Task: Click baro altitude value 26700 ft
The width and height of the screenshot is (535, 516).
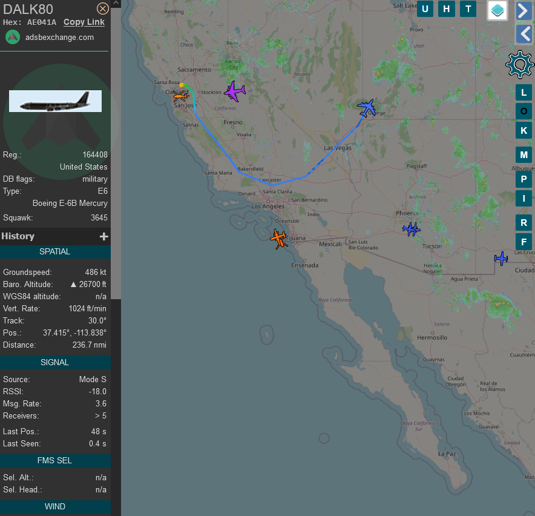Action: (x=88, y=285)
